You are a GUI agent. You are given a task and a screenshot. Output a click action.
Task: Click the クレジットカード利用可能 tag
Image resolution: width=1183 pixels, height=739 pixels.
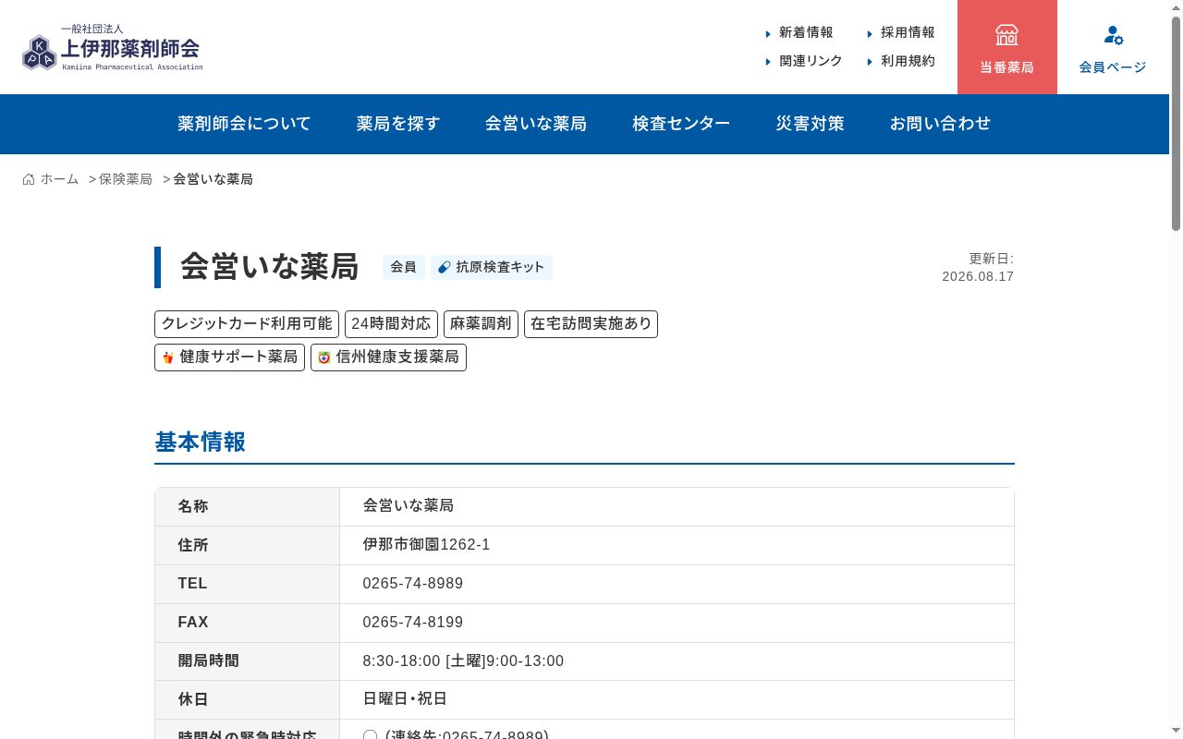pos(247,324)
